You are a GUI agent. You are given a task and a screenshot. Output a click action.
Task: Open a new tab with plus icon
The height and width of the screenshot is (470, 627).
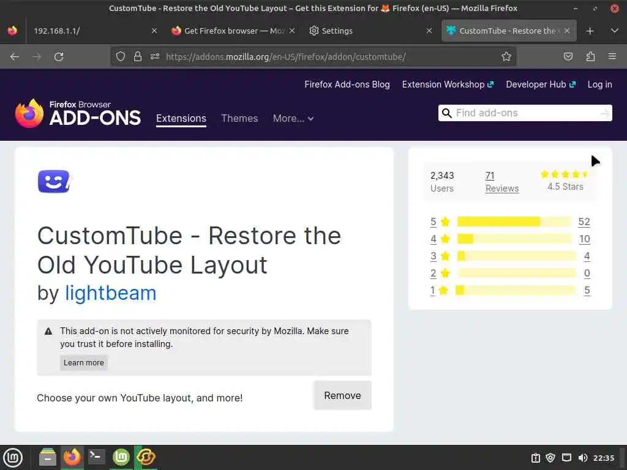coord(590,31)
